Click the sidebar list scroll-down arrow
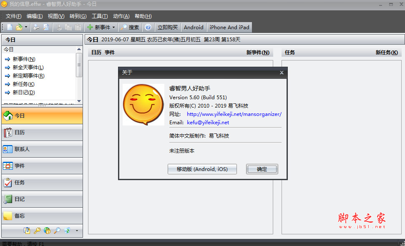This screenshot has width=405, height=246. (79, 101)
